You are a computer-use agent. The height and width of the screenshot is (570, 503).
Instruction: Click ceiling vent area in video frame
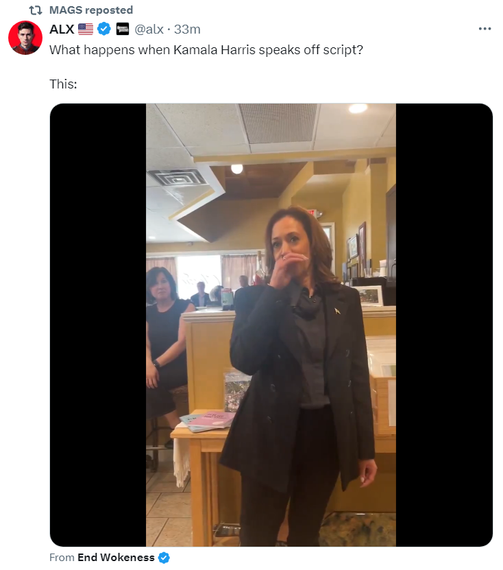[278, 123]
